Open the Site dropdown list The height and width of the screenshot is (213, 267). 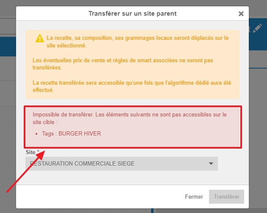(x=121, y=163)
